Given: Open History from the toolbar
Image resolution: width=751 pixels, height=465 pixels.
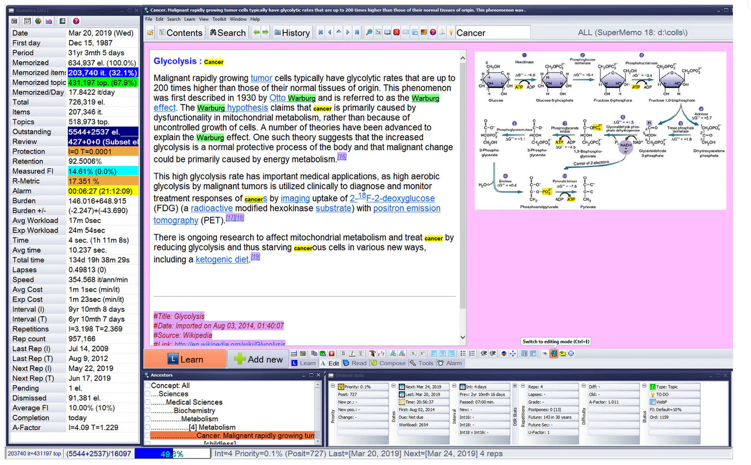Looking at the screenshot, I should [292, 33].
